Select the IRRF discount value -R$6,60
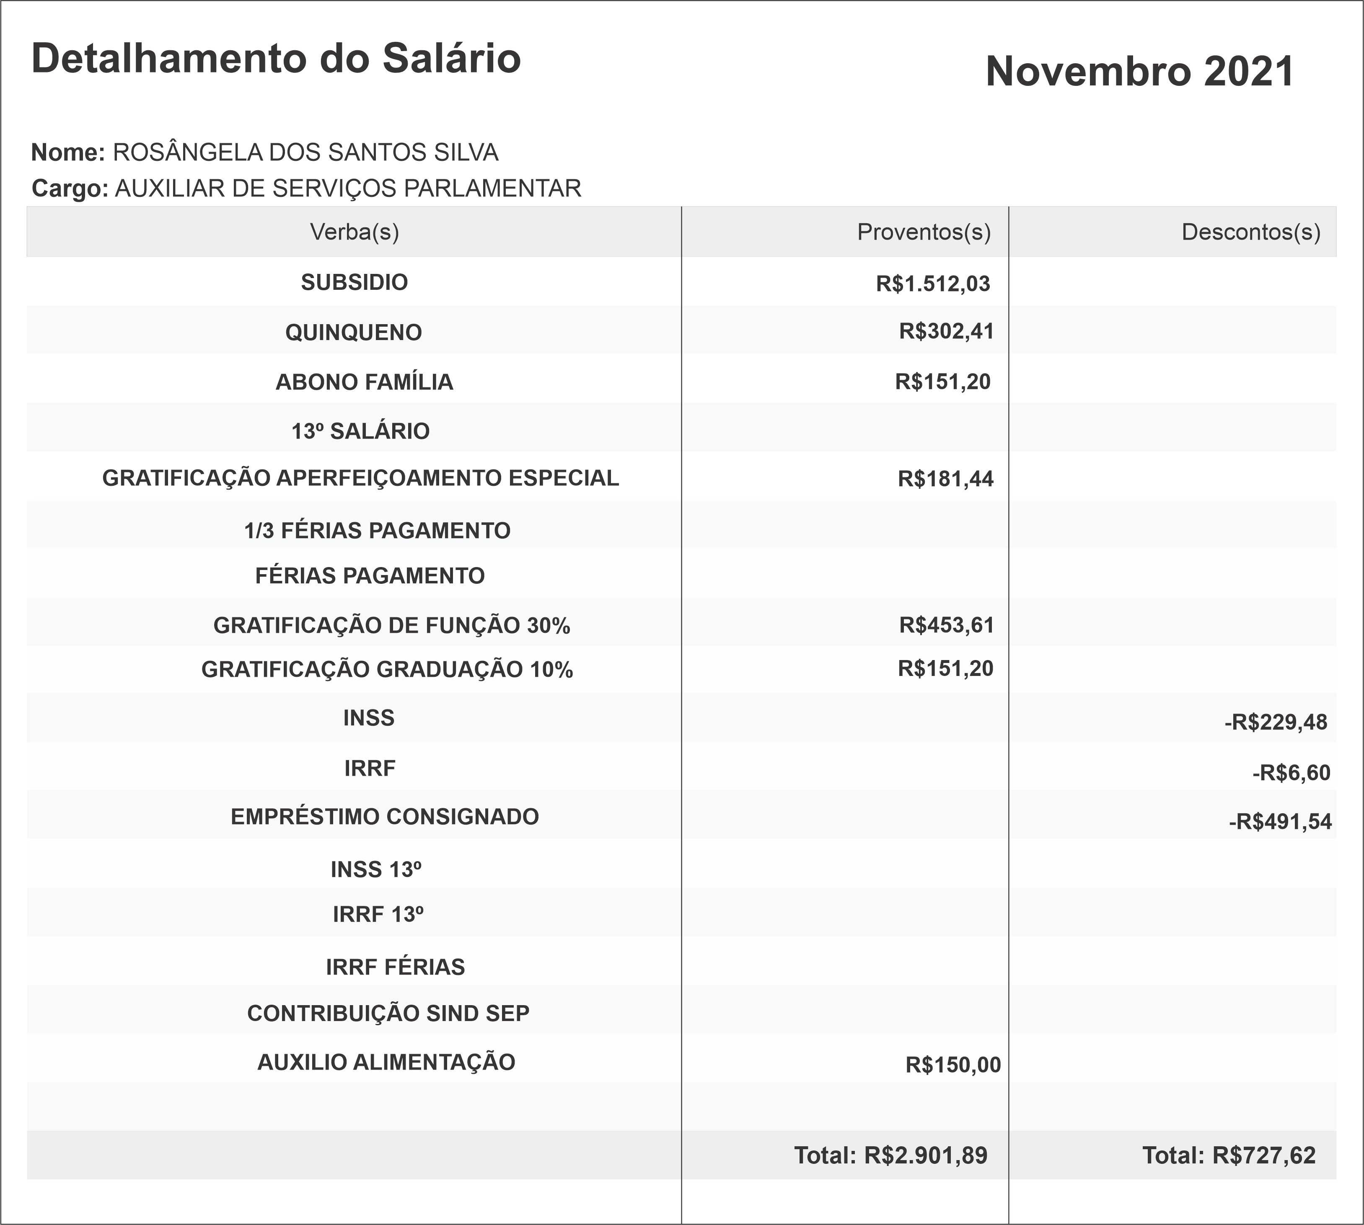The height and width of the screenshot is (1225, 1364). click(1291, 773)
